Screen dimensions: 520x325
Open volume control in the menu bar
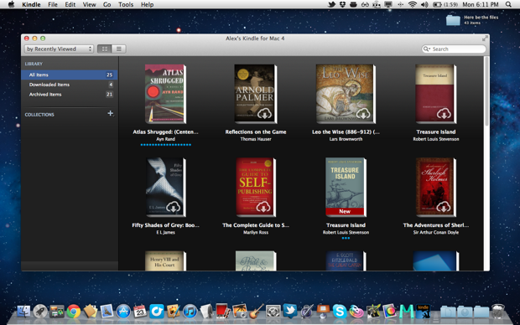424,5
